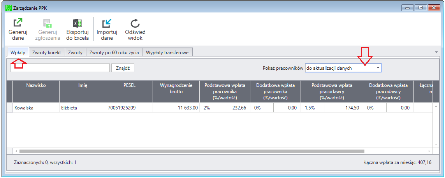The image size is (445, 178).
Task: Export data with Eksportuj do Excela
Action: coord(77,29)
